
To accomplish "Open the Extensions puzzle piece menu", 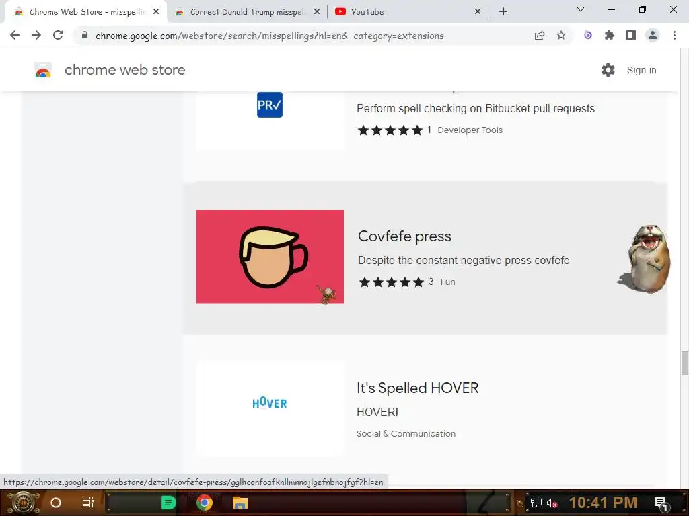I will coord(610,35).
